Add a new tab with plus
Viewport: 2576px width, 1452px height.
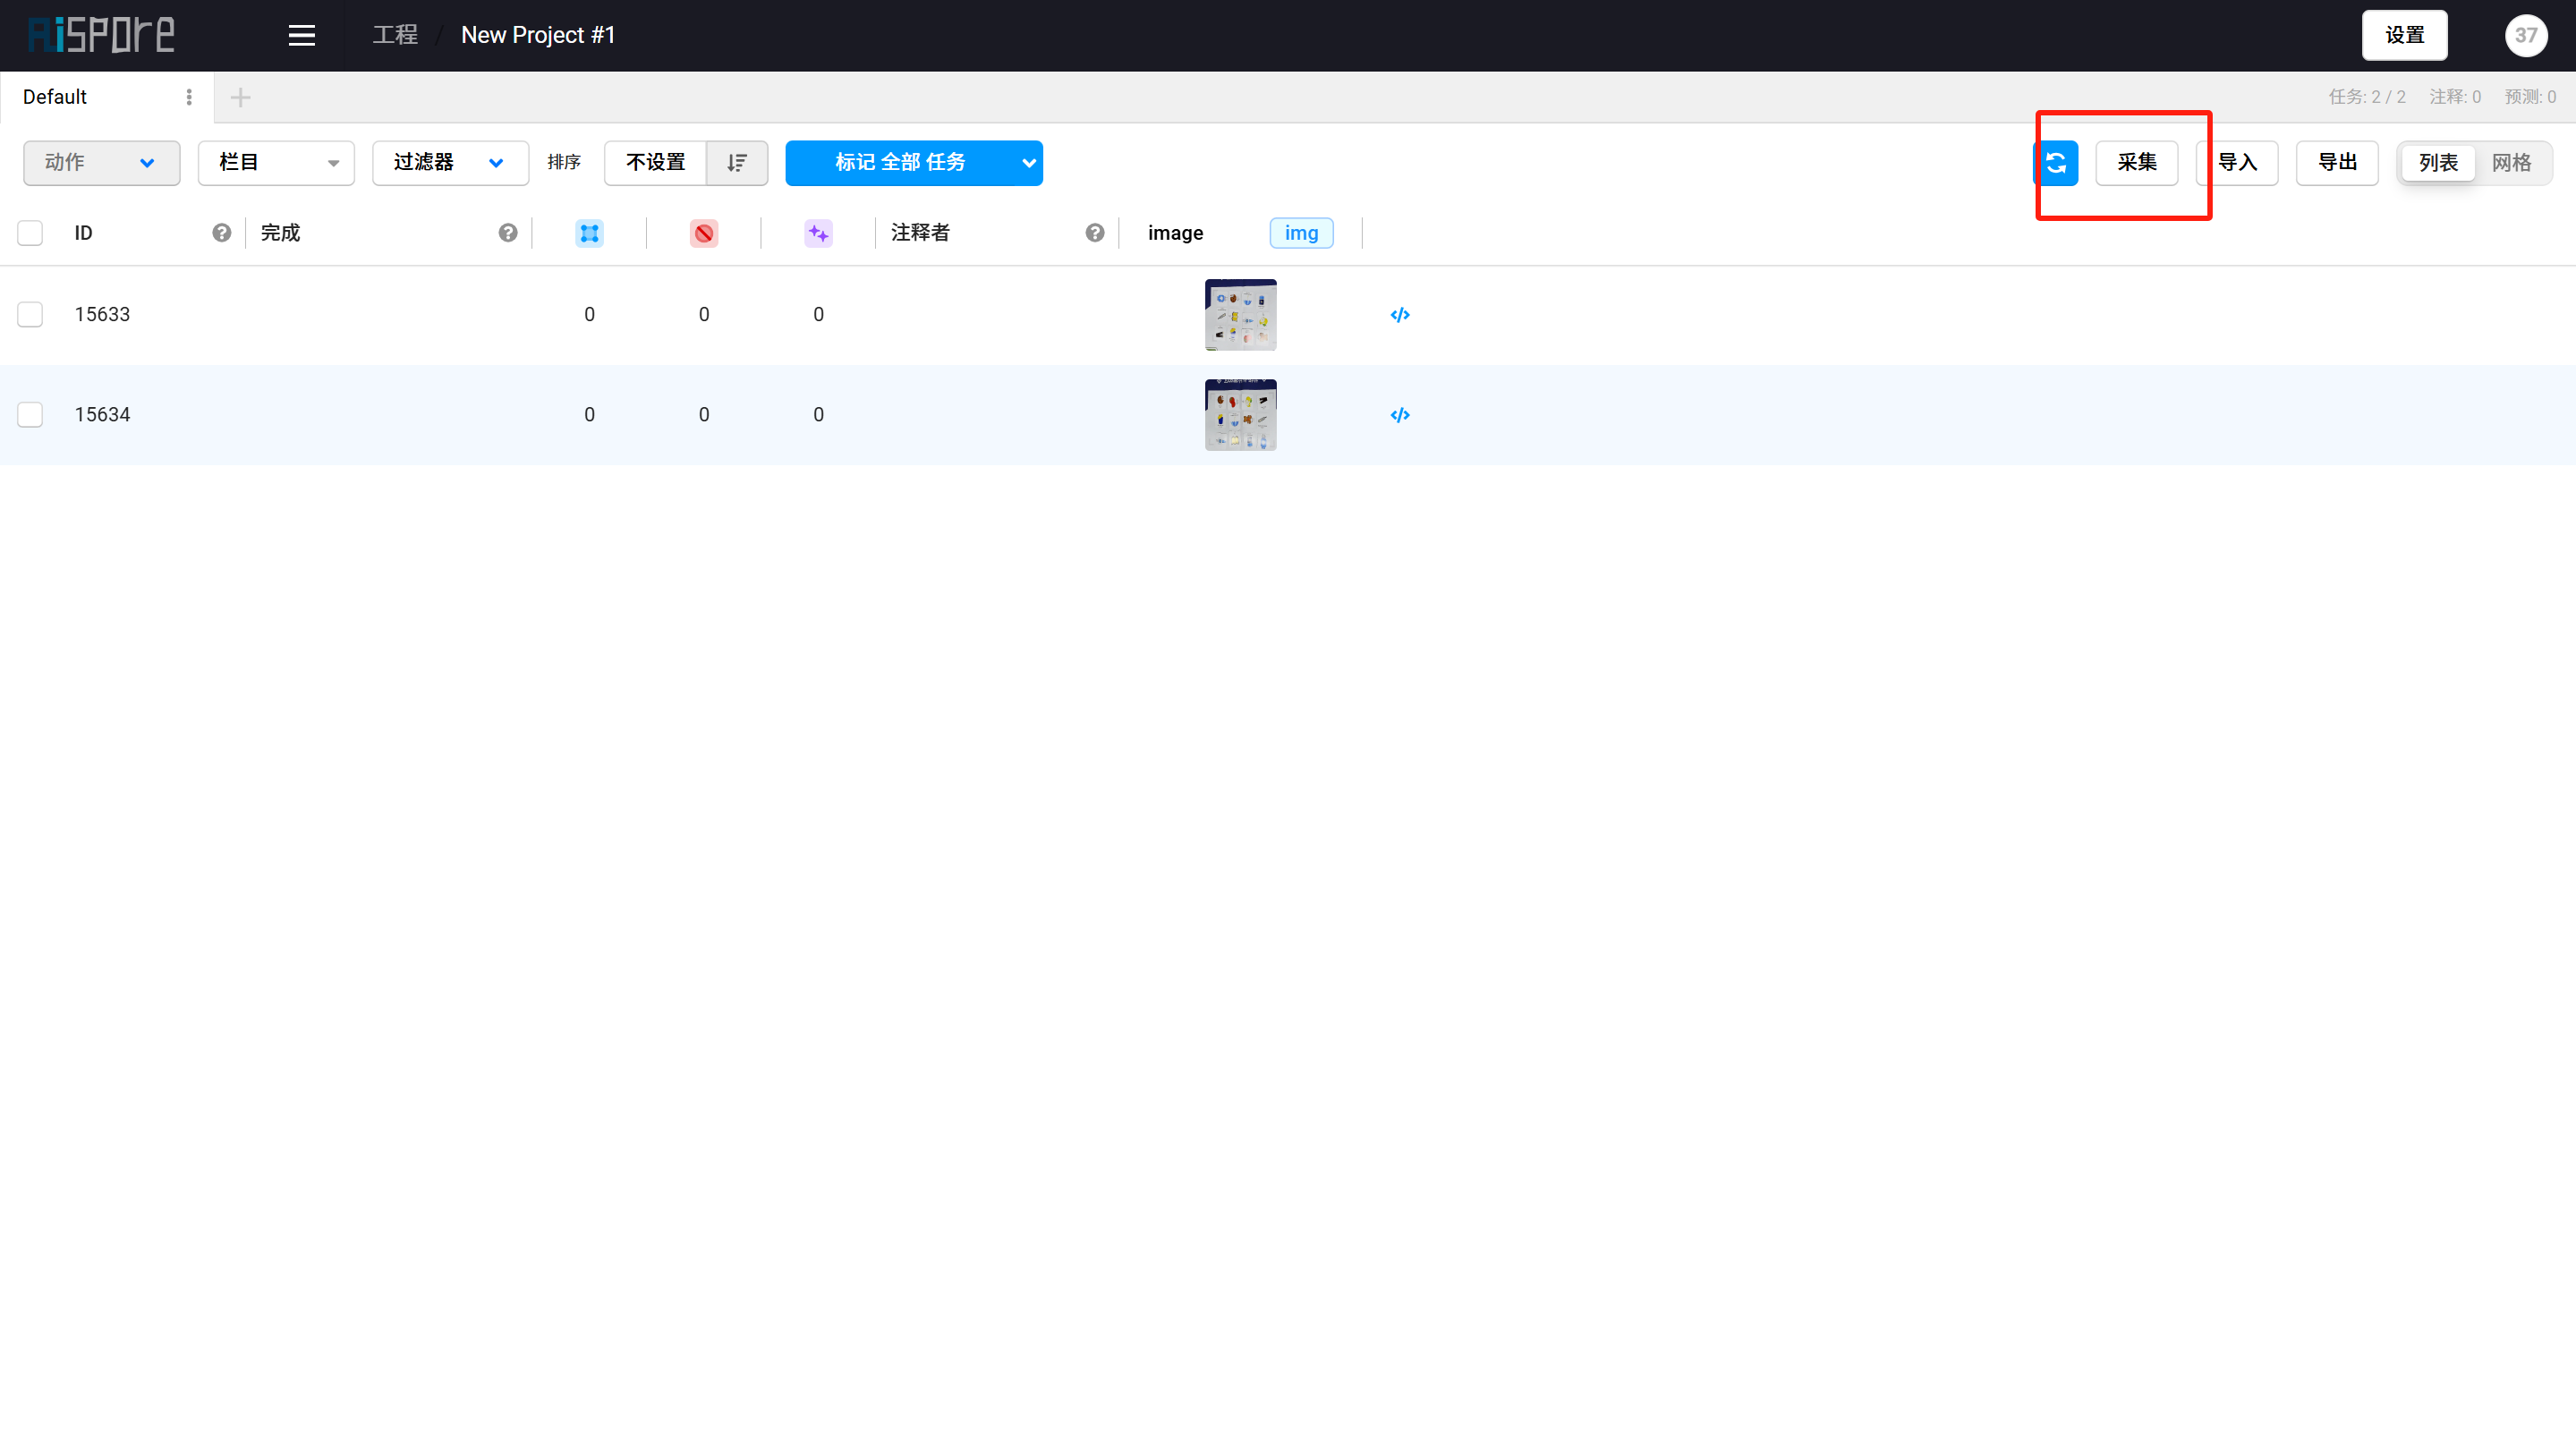[240, 97]
